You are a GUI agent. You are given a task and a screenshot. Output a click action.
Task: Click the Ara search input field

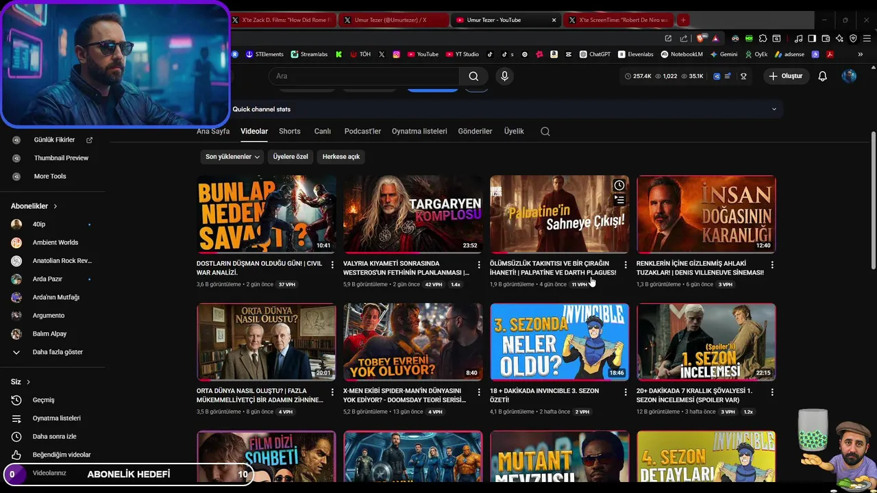tap(365, 76)
